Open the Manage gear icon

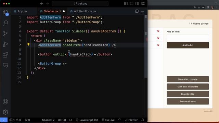pos(5,112)
